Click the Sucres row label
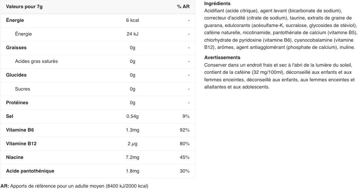 (x=23, y=89)
